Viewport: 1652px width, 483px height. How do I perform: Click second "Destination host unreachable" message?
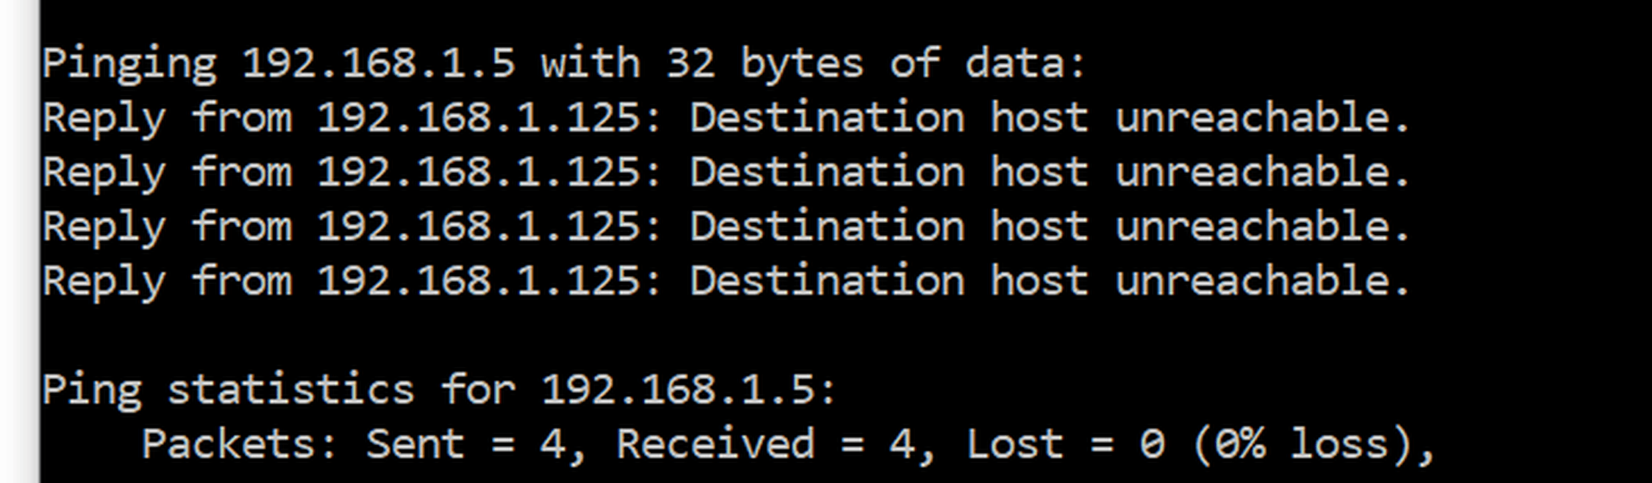pos(1049,173)
